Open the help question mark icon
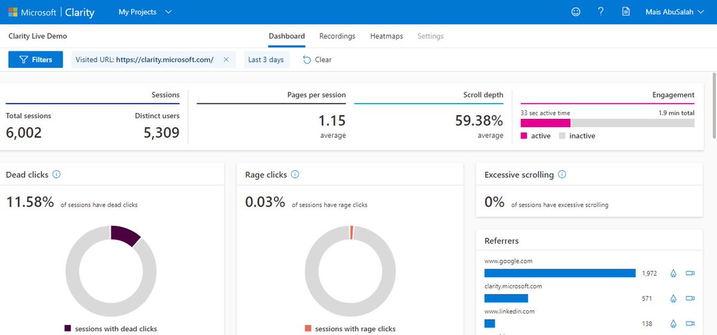This screenshot has width=717, height=335. (x=601, y=12)
